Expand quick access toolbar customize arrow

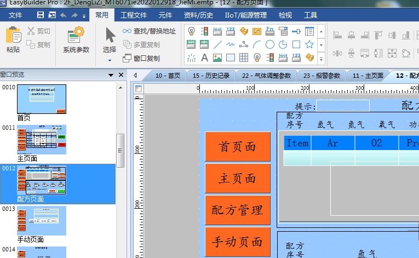pos(84,15)
